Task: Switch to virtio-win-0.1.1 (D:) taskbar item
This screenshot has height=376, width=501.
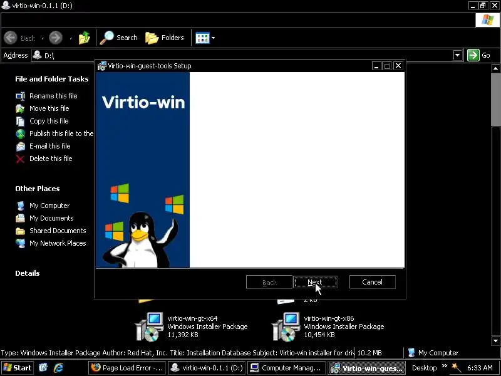Action: [207, 368]
